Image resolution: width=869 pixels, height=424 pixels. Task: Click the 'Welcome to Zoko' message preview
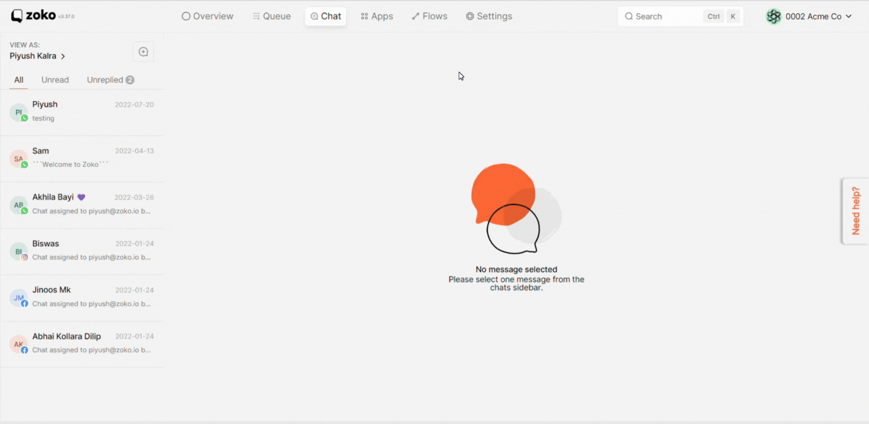[x=70, y=165]
